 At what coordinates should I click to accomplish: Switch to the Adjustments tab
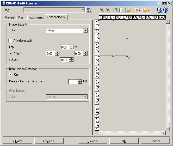(x=36, y=17)
